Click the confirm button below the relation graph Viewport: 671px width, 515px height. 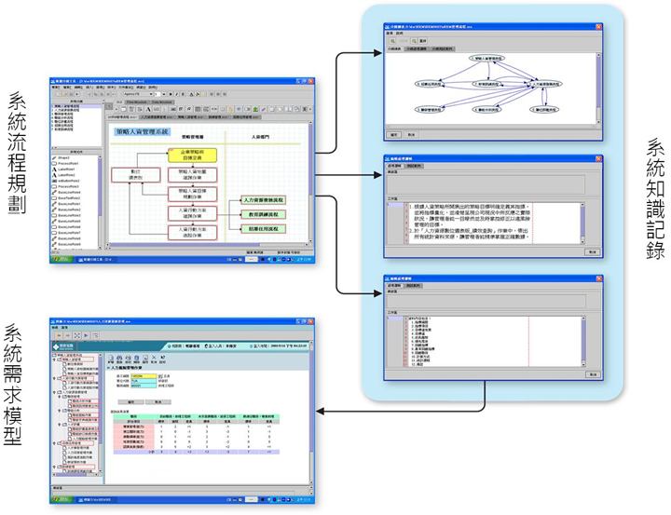coord(392,135)
